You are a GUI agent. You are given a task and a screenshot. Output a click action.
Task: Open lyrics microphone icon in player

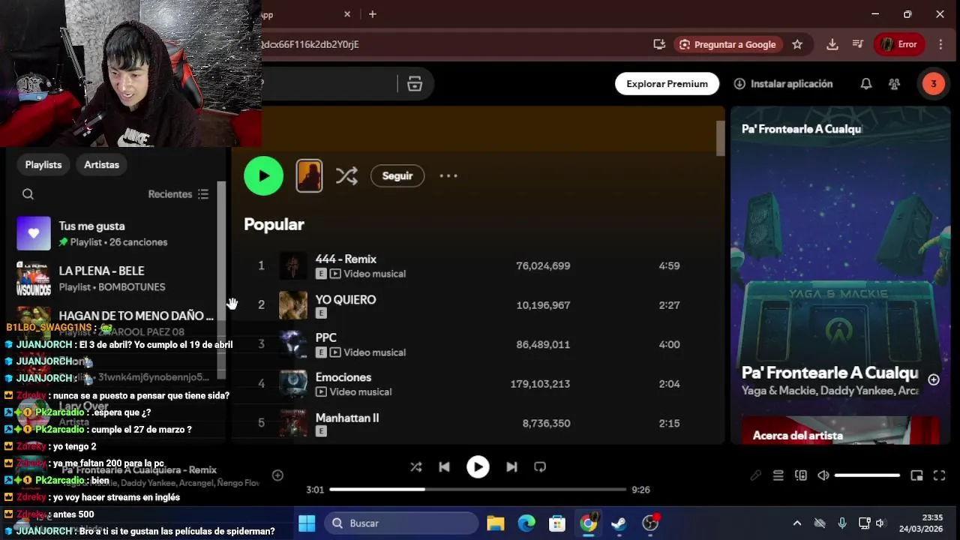coord(755,475)
